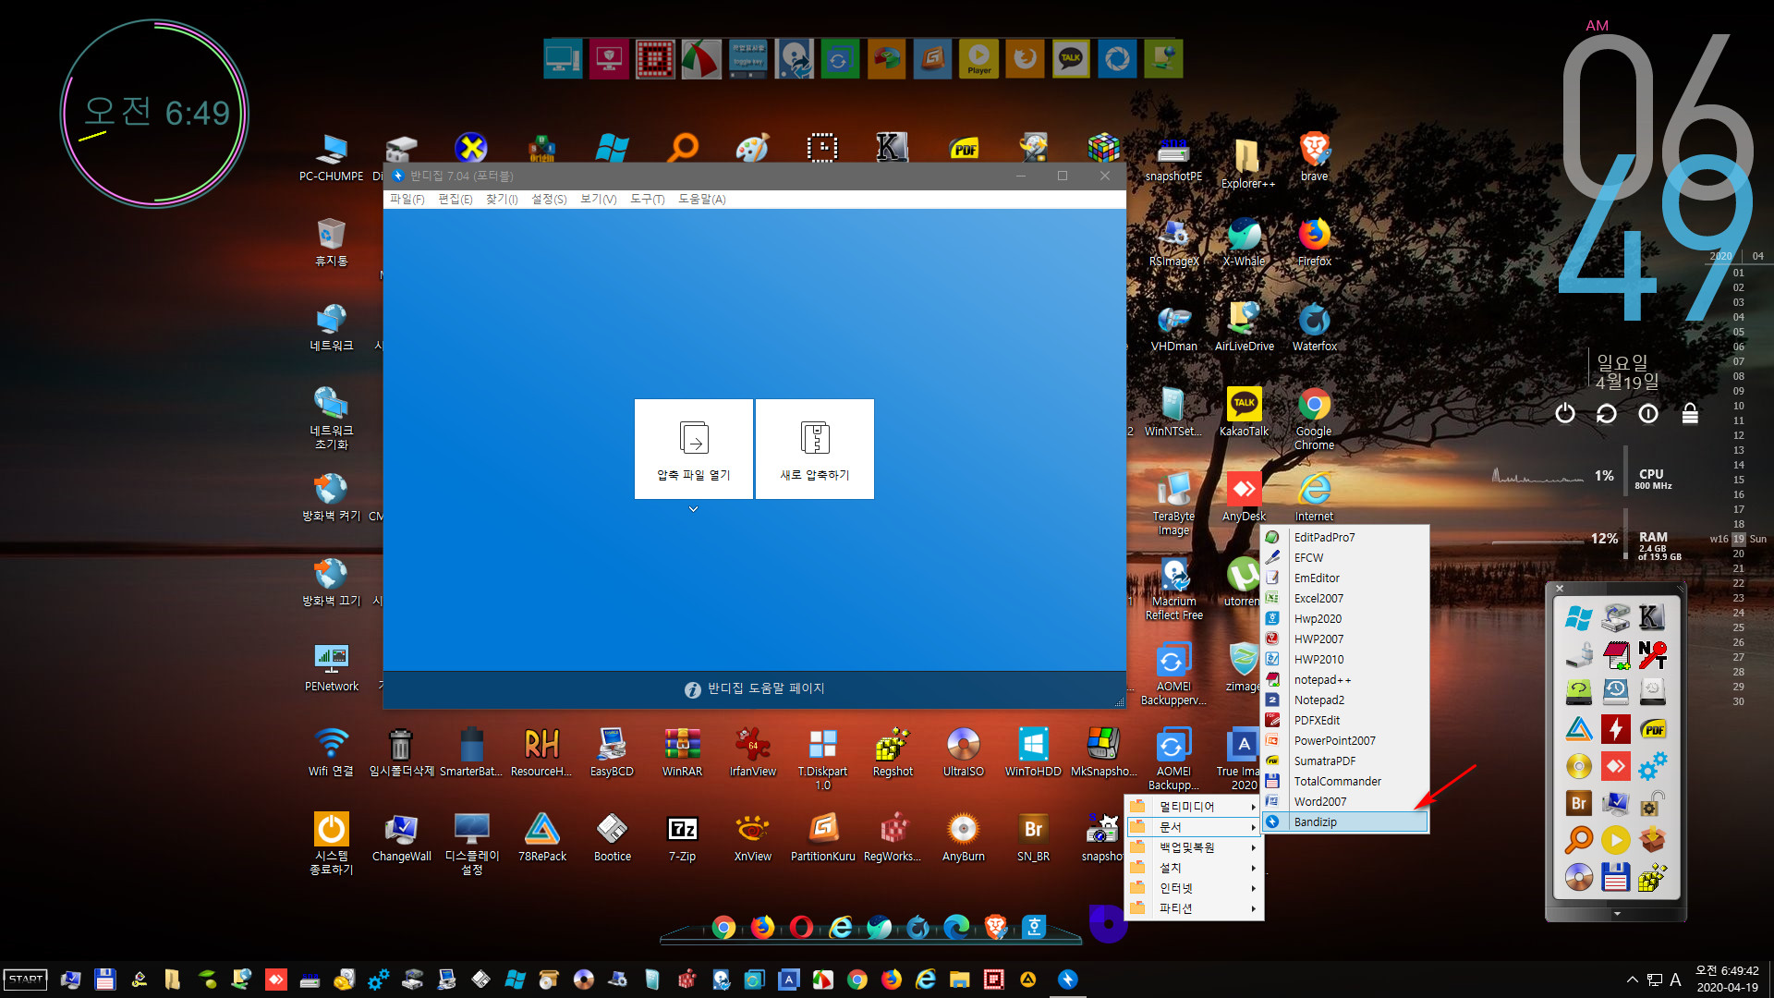Open the 휴지통 recycle bin icon
This screenshot has width=1774, height=998.
click(x=331, y=242)
